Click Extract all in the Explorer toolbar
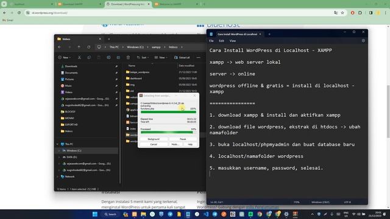Viewport: 390px width, 219px height. 182,57
